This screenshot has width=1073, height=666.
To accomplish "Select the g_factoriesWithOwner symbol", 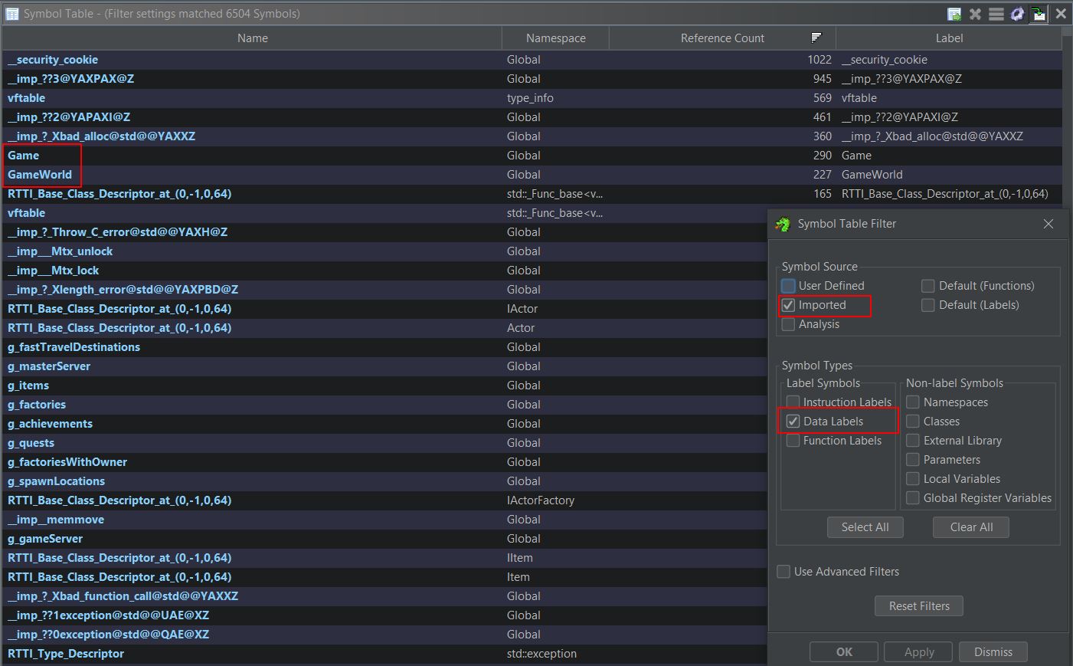I will (67, 462).
